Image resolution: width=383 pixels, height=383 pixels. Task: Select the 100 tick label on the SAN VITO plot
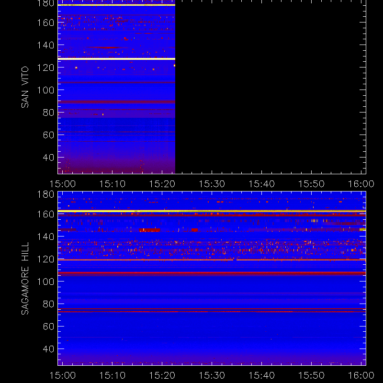[x=45, y=90]
